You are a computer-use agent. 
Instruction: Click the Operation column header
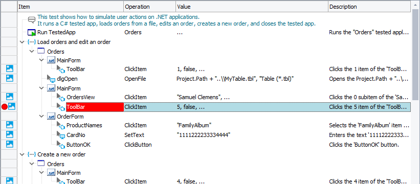coord(150,7)
